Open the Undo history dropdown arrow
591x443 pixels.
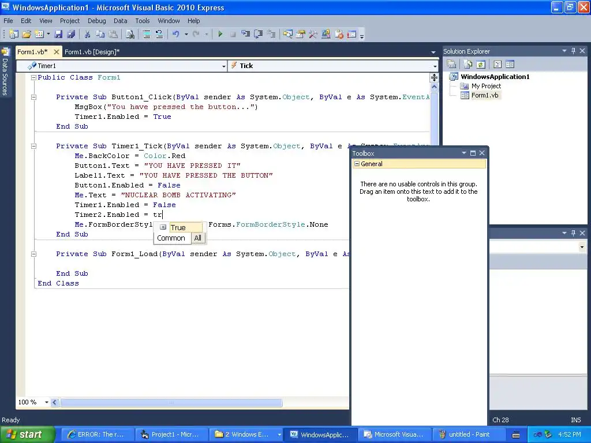tap(186, 34)
